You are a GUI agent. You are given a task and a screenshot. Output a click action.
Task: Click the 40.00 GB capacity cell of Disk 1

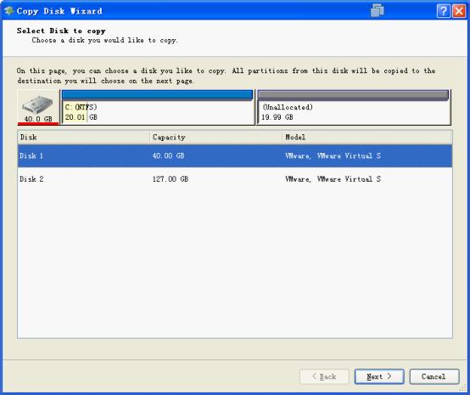coord(169,155)
